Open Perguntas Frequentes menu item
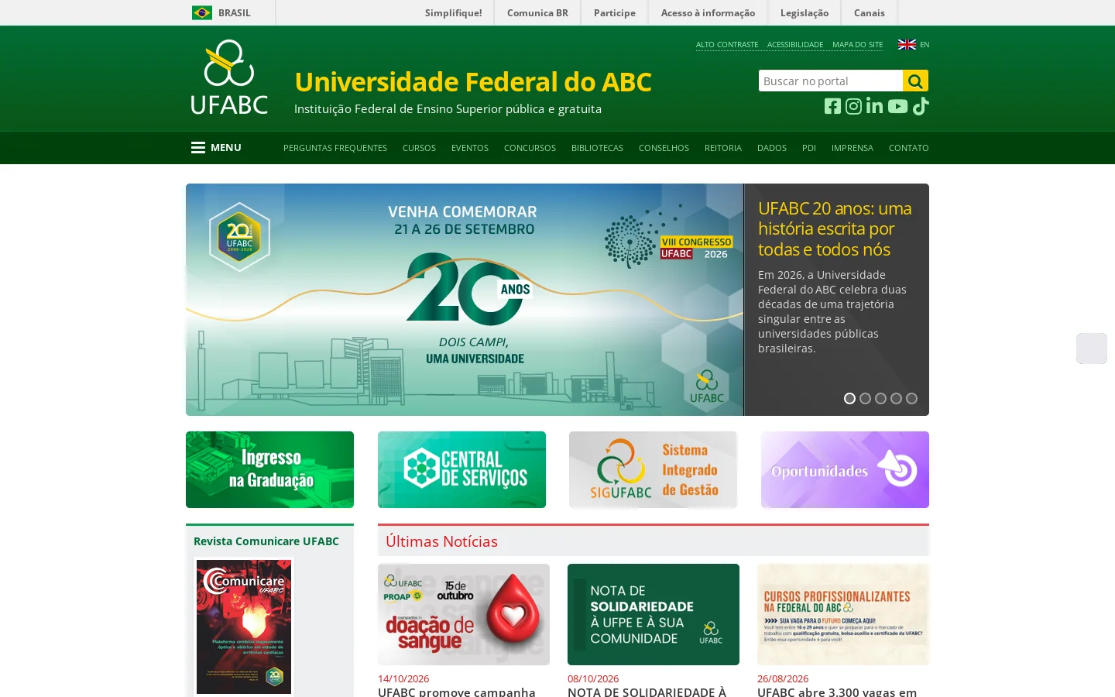This screenshot has height=697, width=1115. (335, 148)
